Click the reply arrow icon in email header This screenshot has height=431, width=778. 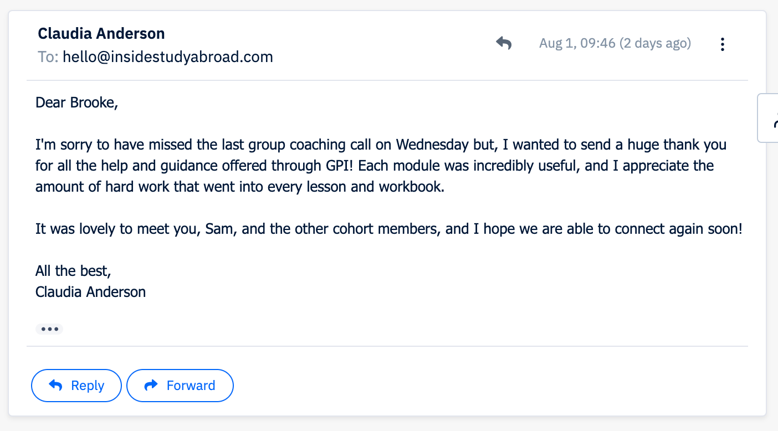coord(503,43)
